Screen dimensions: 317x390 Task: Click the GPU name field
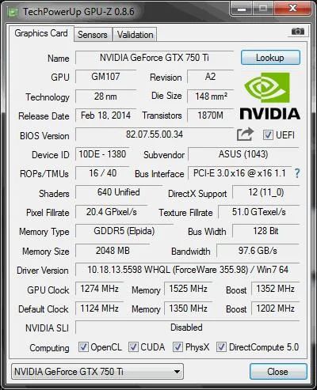click(155, 58)
